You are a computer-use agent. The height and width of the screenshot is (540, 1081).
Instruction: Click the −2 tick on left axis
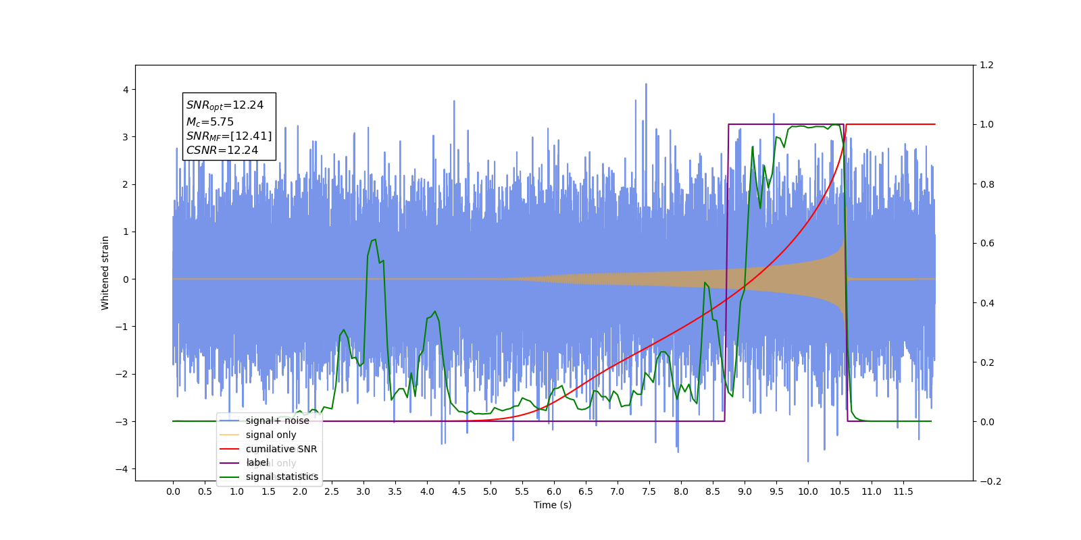122,374
